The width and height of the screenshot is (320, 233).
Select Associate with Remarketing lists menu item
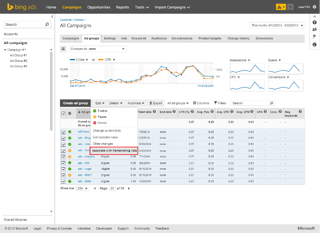pyautogui.click(x=114, y=150)
